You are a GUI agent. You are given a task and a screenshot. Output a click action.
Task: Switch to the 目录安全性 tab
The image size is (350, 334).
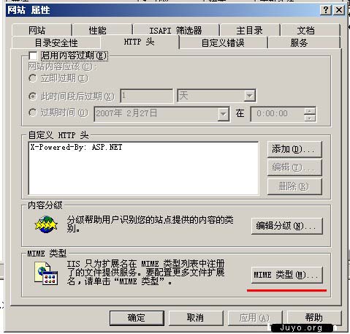click(56, 43)
